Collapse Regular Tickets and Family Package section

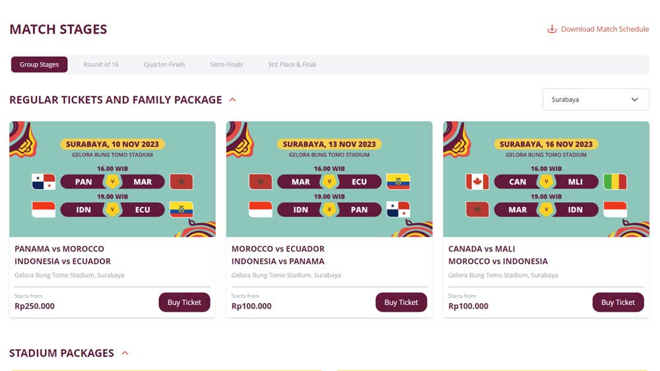[x=232, y=100]
